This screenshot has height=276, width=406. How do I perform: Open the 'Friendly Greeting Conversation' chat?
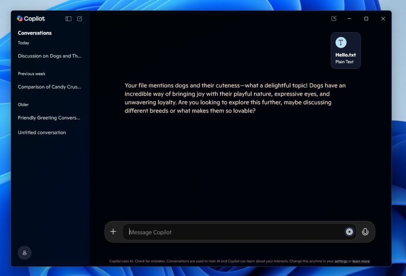49,117
